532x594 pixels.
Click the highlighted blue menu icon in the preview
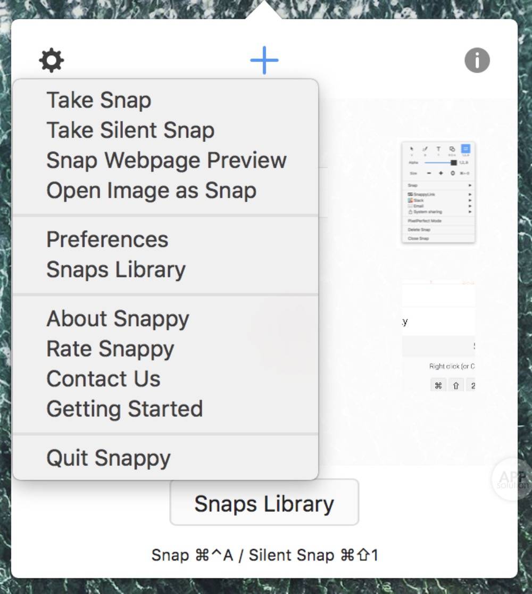465,148
